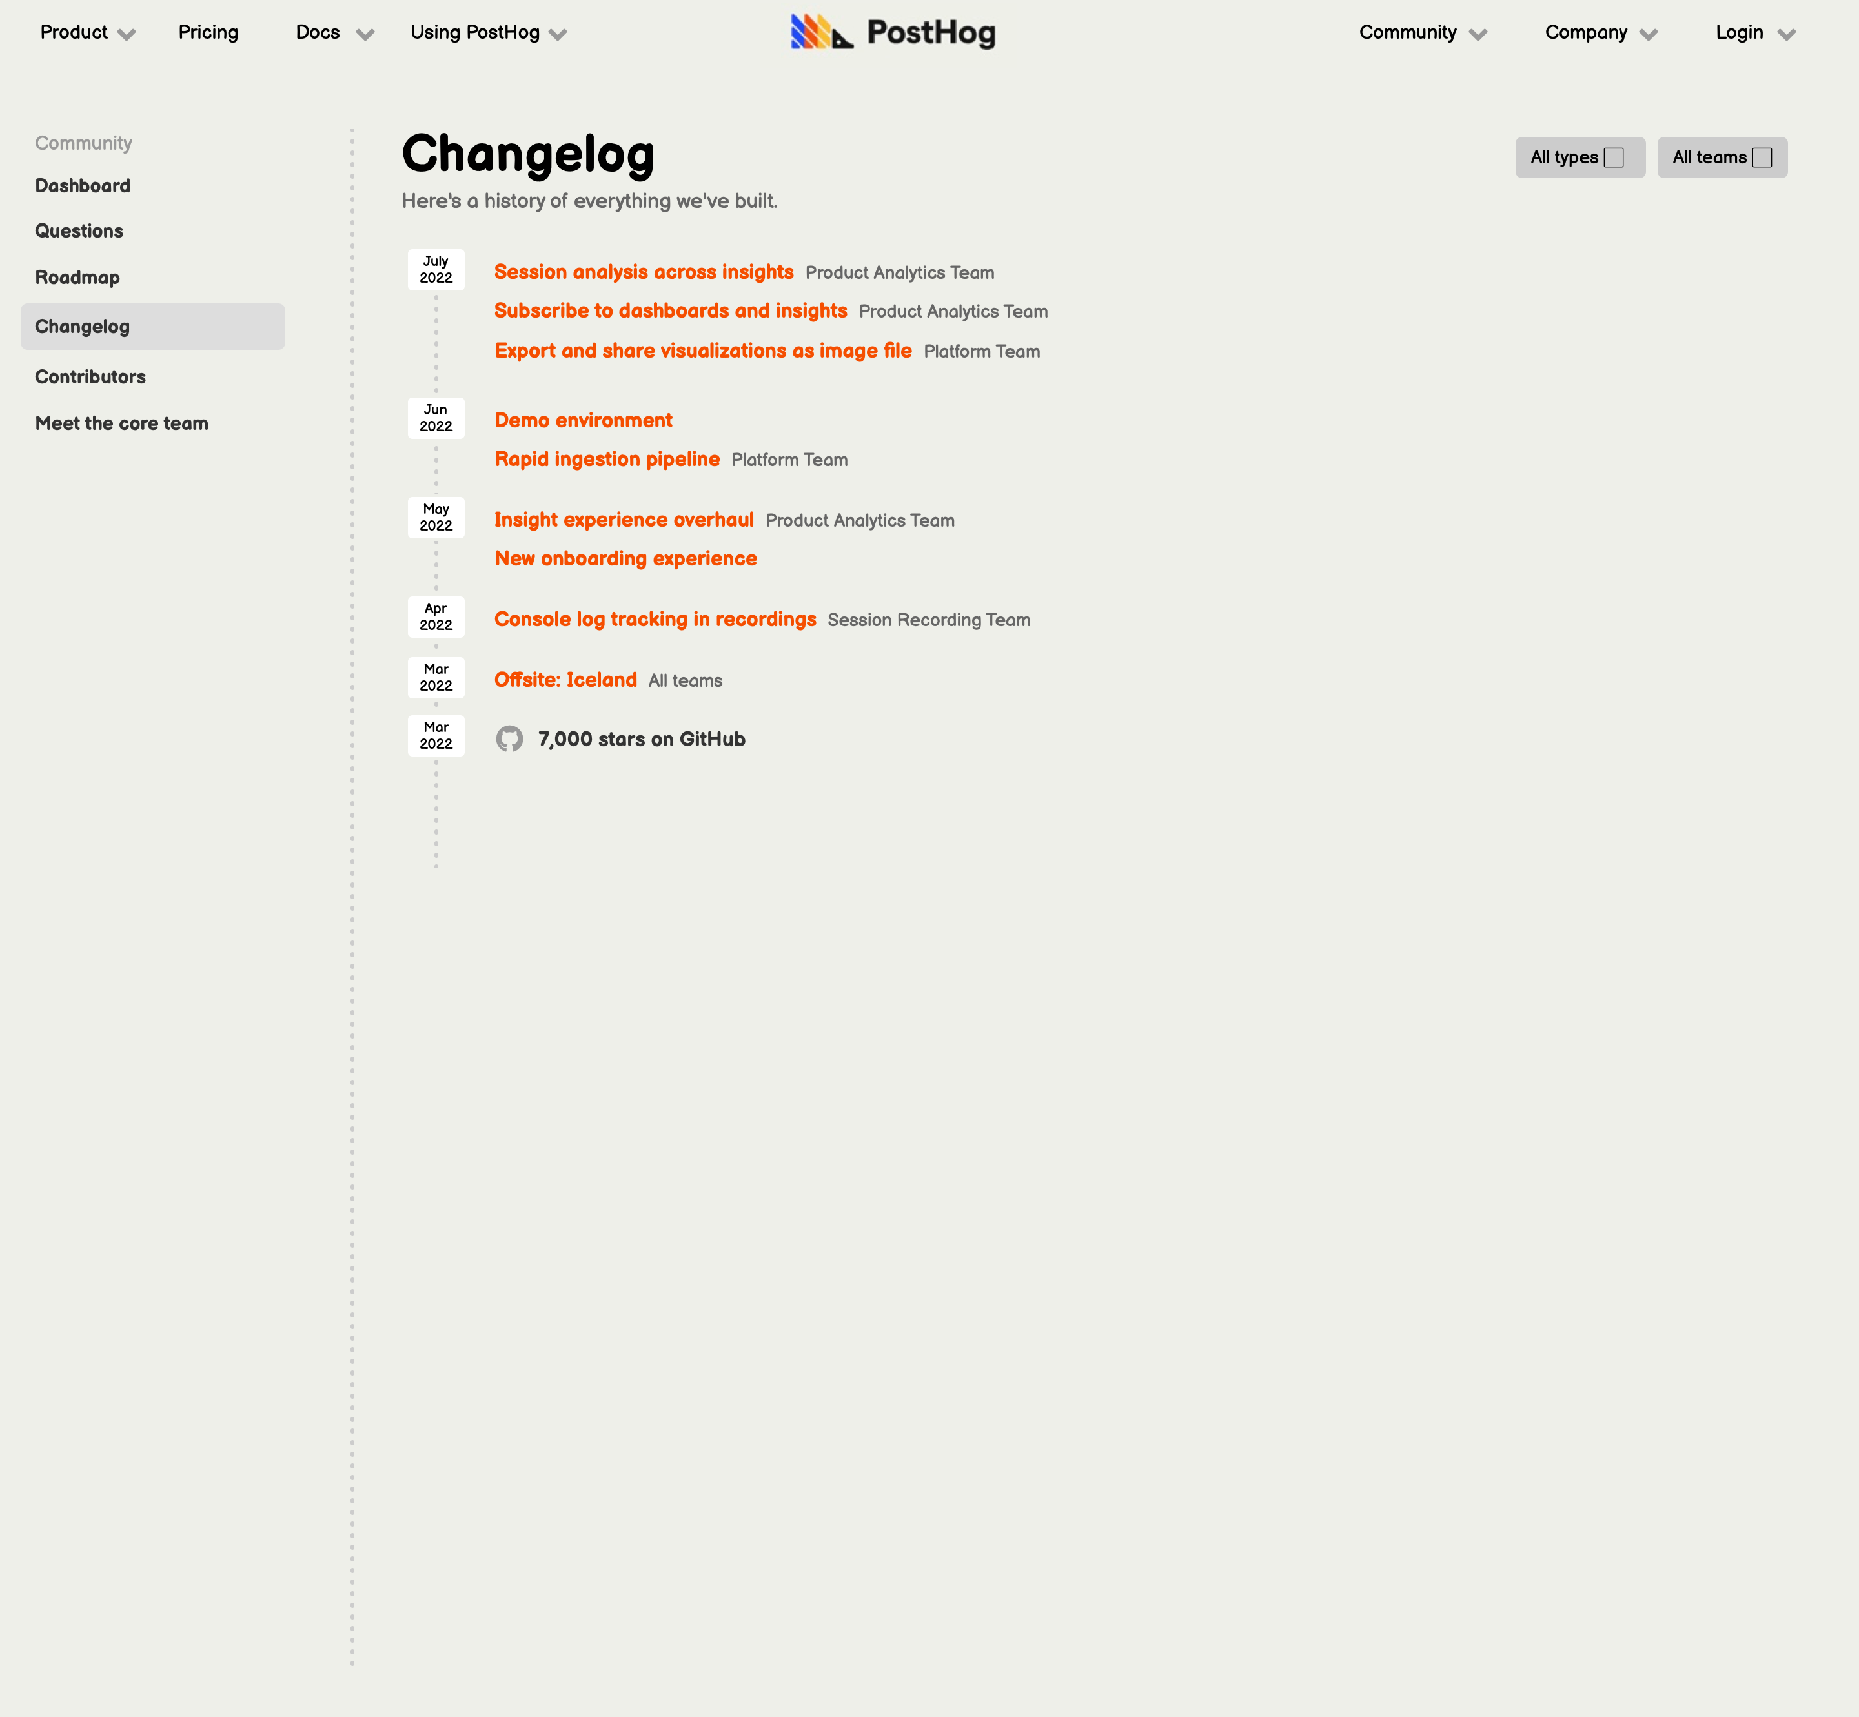Click the July 2022 date badge
This screenshot has width=1859, height=1717.
tap(436, 269)
